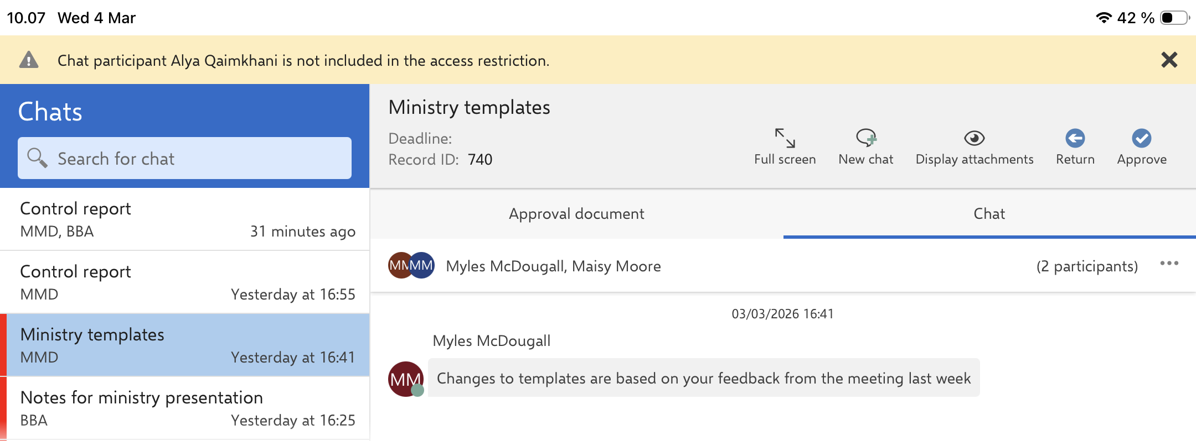The image size is (1196, 441).
Task: Open Control report chat from 31 minutes ago
Action: [x=185, y=219]
